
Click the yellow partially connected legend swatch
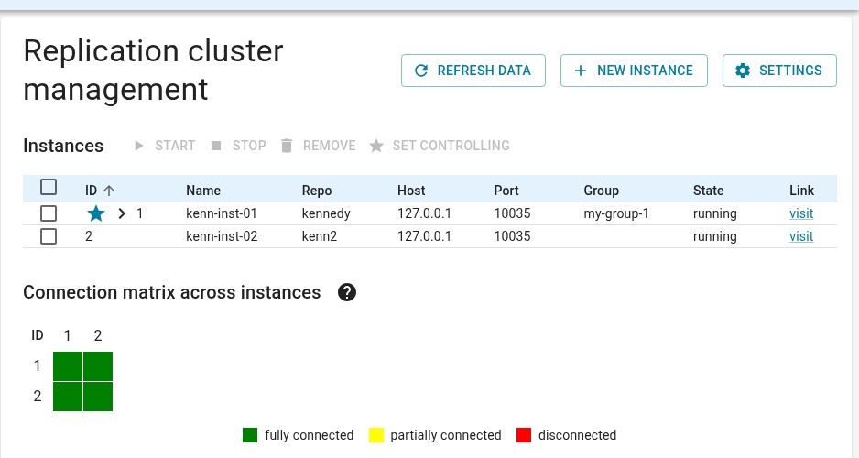(x=376, y=435)
